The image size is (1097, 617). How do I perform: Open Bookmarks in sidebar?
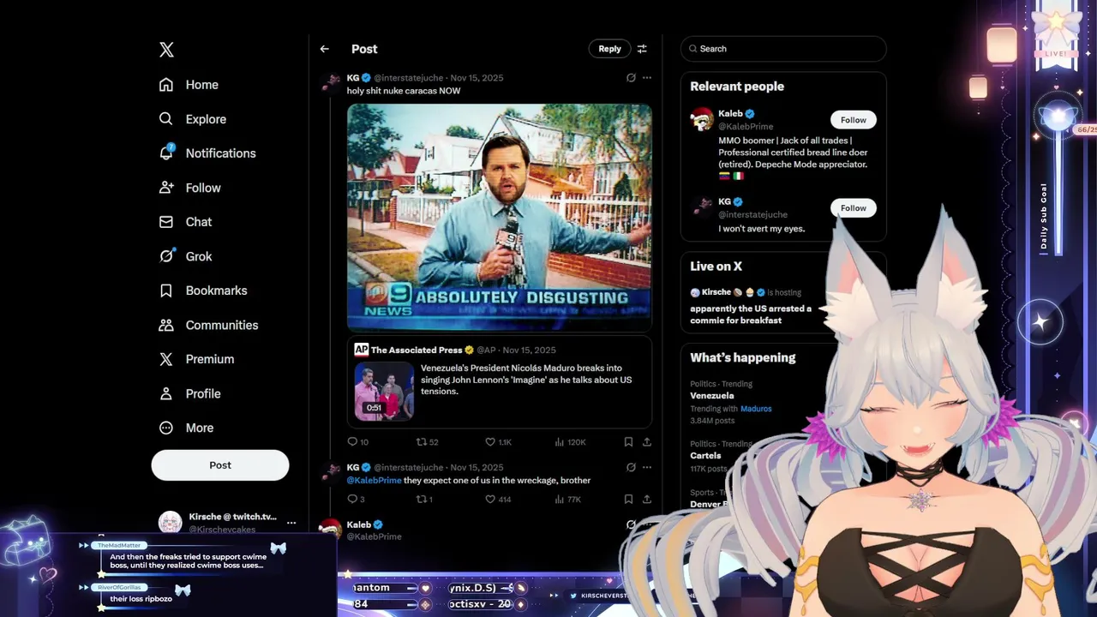202,291
